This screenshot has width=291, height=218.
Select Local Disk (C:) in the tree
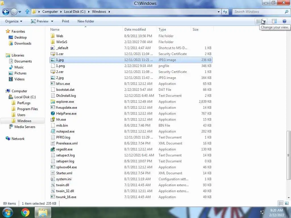(25, 97)
